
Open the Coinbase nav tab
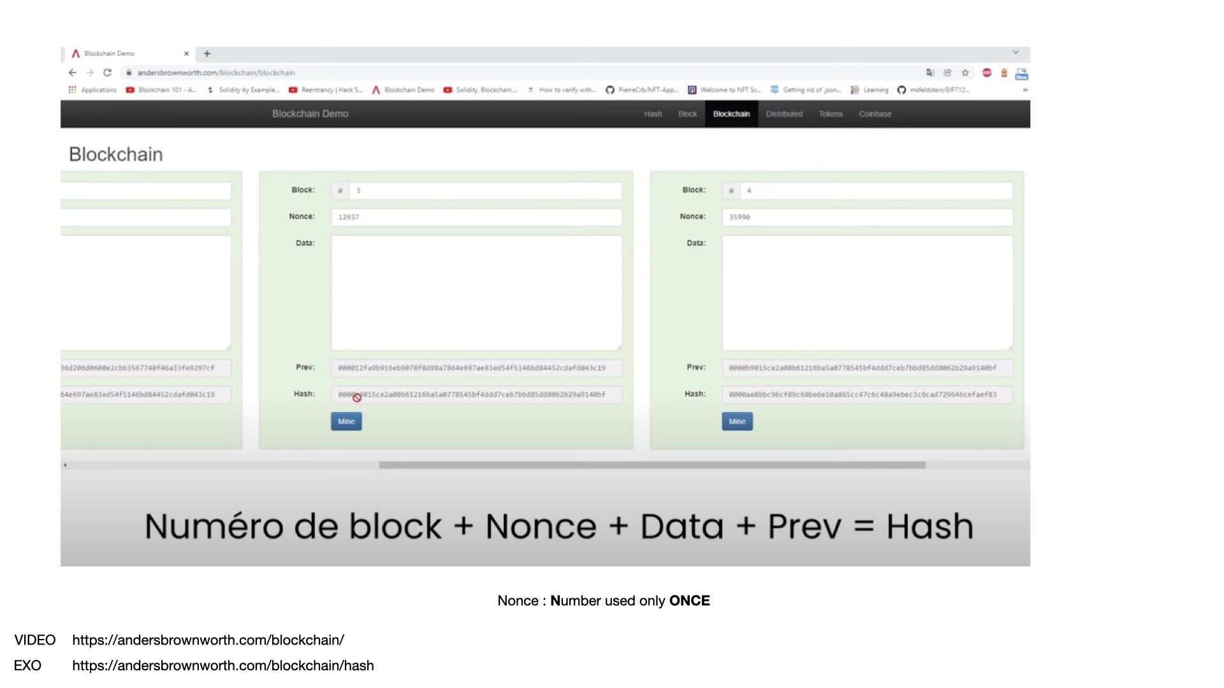[875, 114]
